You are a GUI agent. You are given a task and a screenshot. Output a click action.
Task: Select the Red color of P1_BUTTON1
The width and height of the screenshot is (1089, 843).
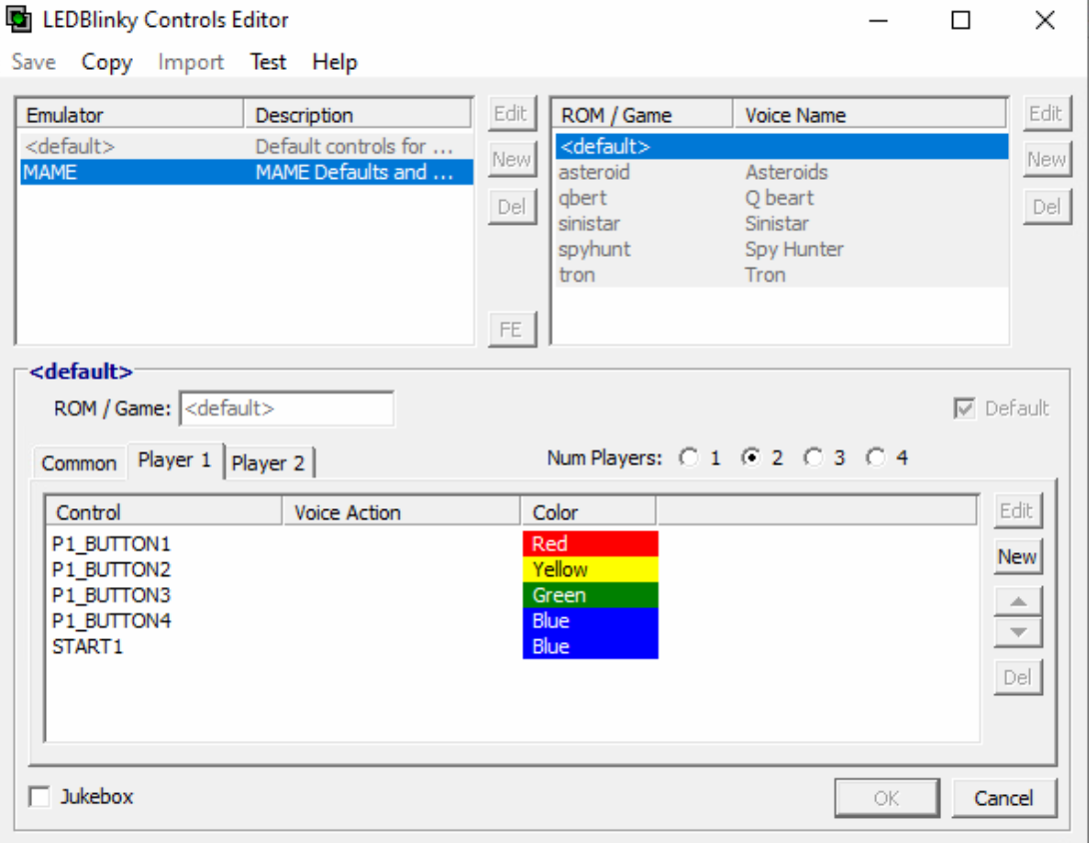pos(590,543)
